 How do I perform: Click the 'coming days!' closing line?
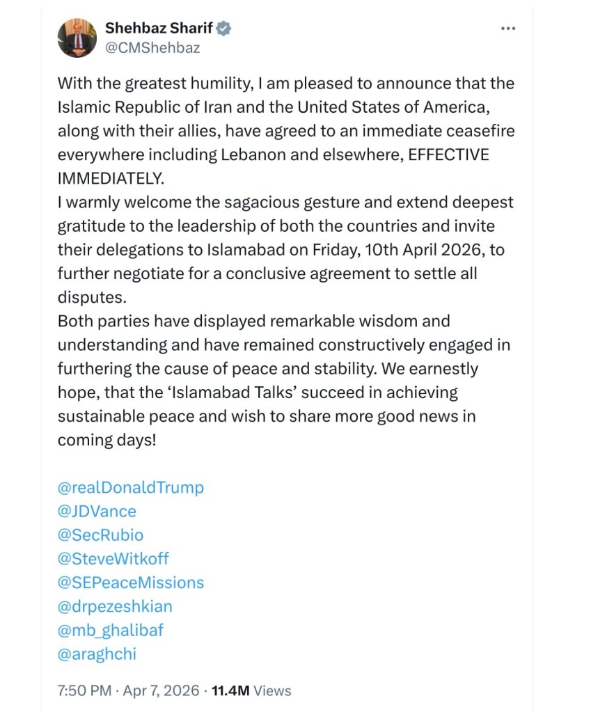point(106,440)
